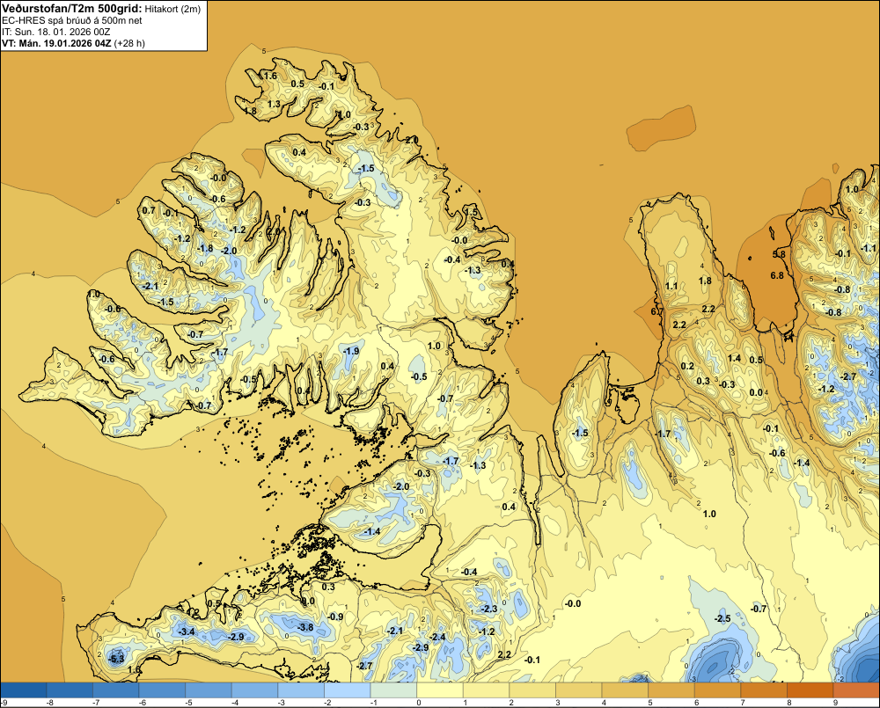Click the temperature value '-3.4' on the map
The image size is (880, 708).
pos(187,631)
